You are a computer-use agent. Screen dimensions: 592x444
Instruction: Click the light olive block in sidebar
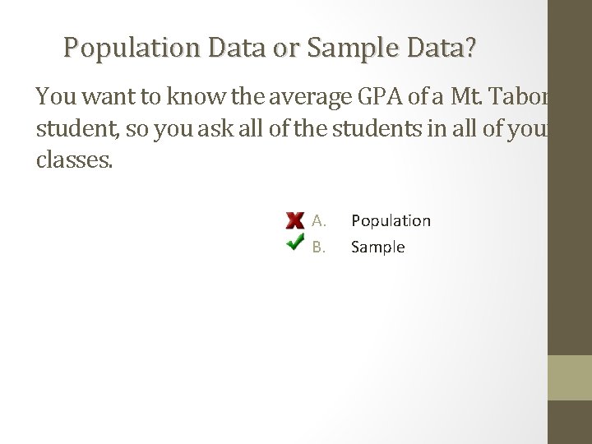(570, 377)
